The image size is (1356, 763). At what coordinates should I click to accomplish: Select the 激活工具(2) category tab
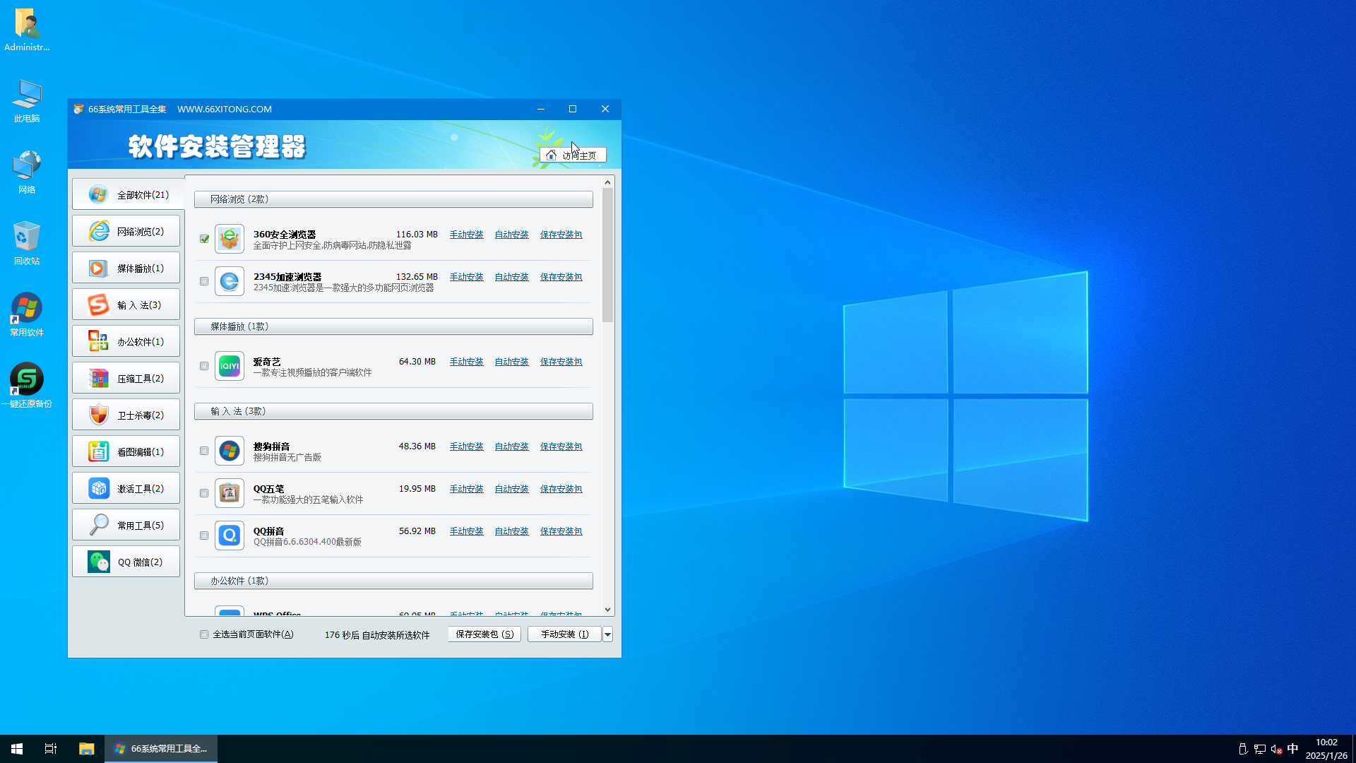(x=126, y=488)
